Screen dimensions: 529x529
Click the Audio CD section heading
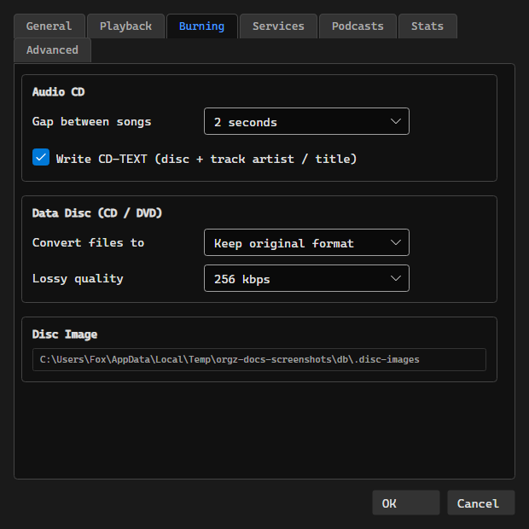58,92
